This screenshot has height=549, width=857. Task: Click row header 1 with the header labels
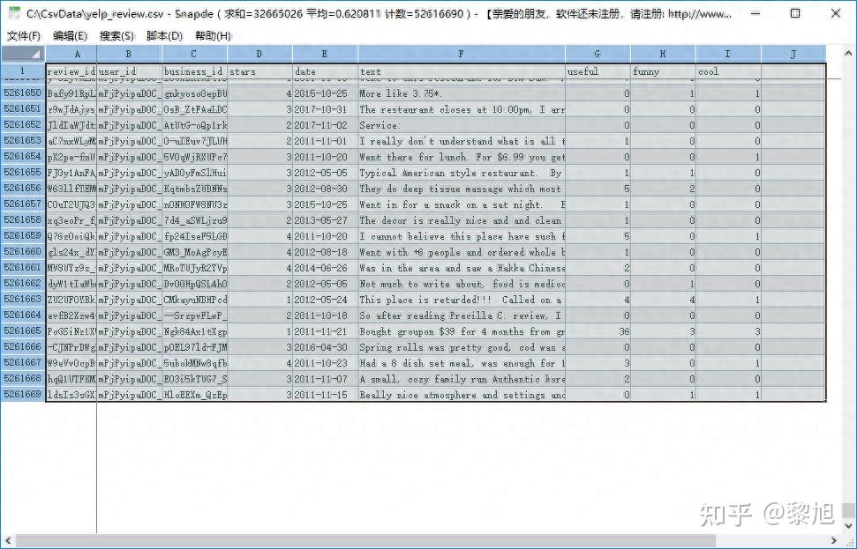point(21,69)
